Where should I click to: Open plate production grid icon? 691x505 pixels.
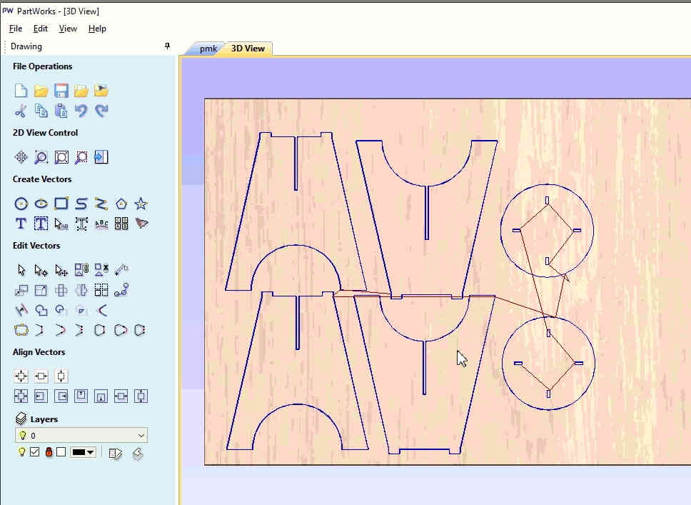pyautogui.click(x=121, y=224)
